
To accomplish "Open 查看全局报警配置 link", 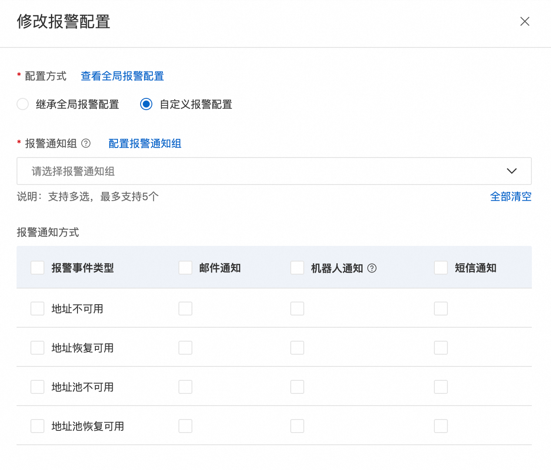I will (x=122, y=76).
